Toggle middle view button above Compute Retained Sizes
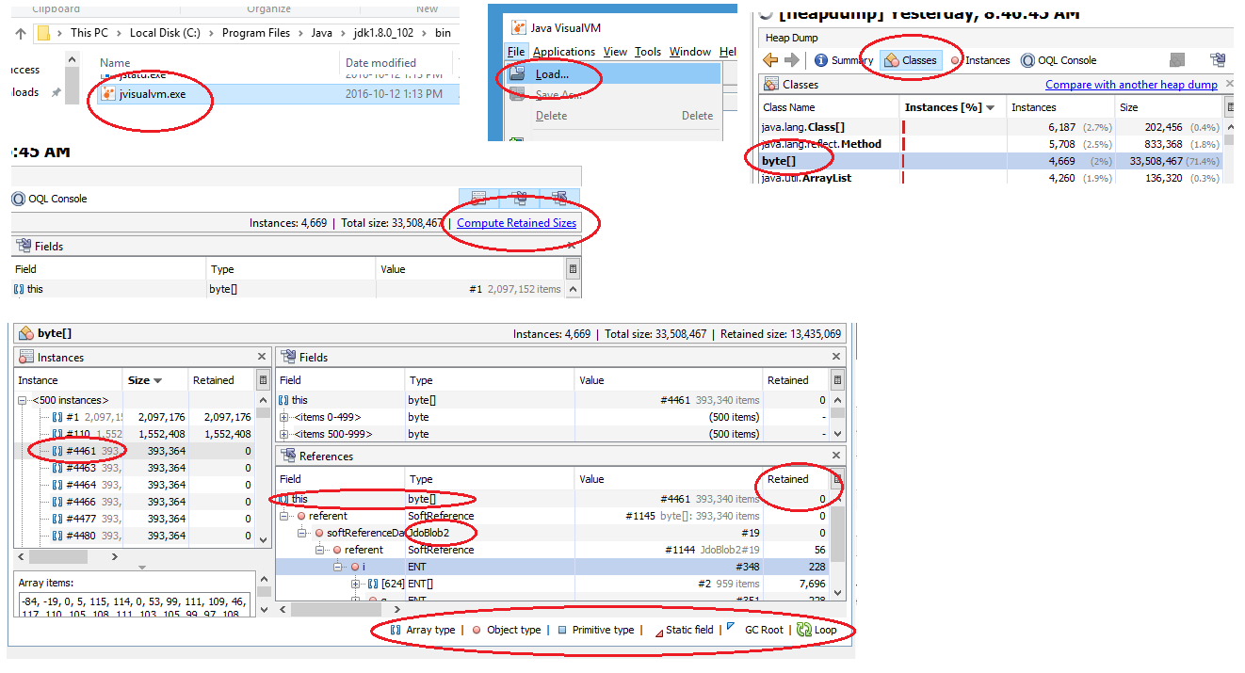 [x=519, y=199]
